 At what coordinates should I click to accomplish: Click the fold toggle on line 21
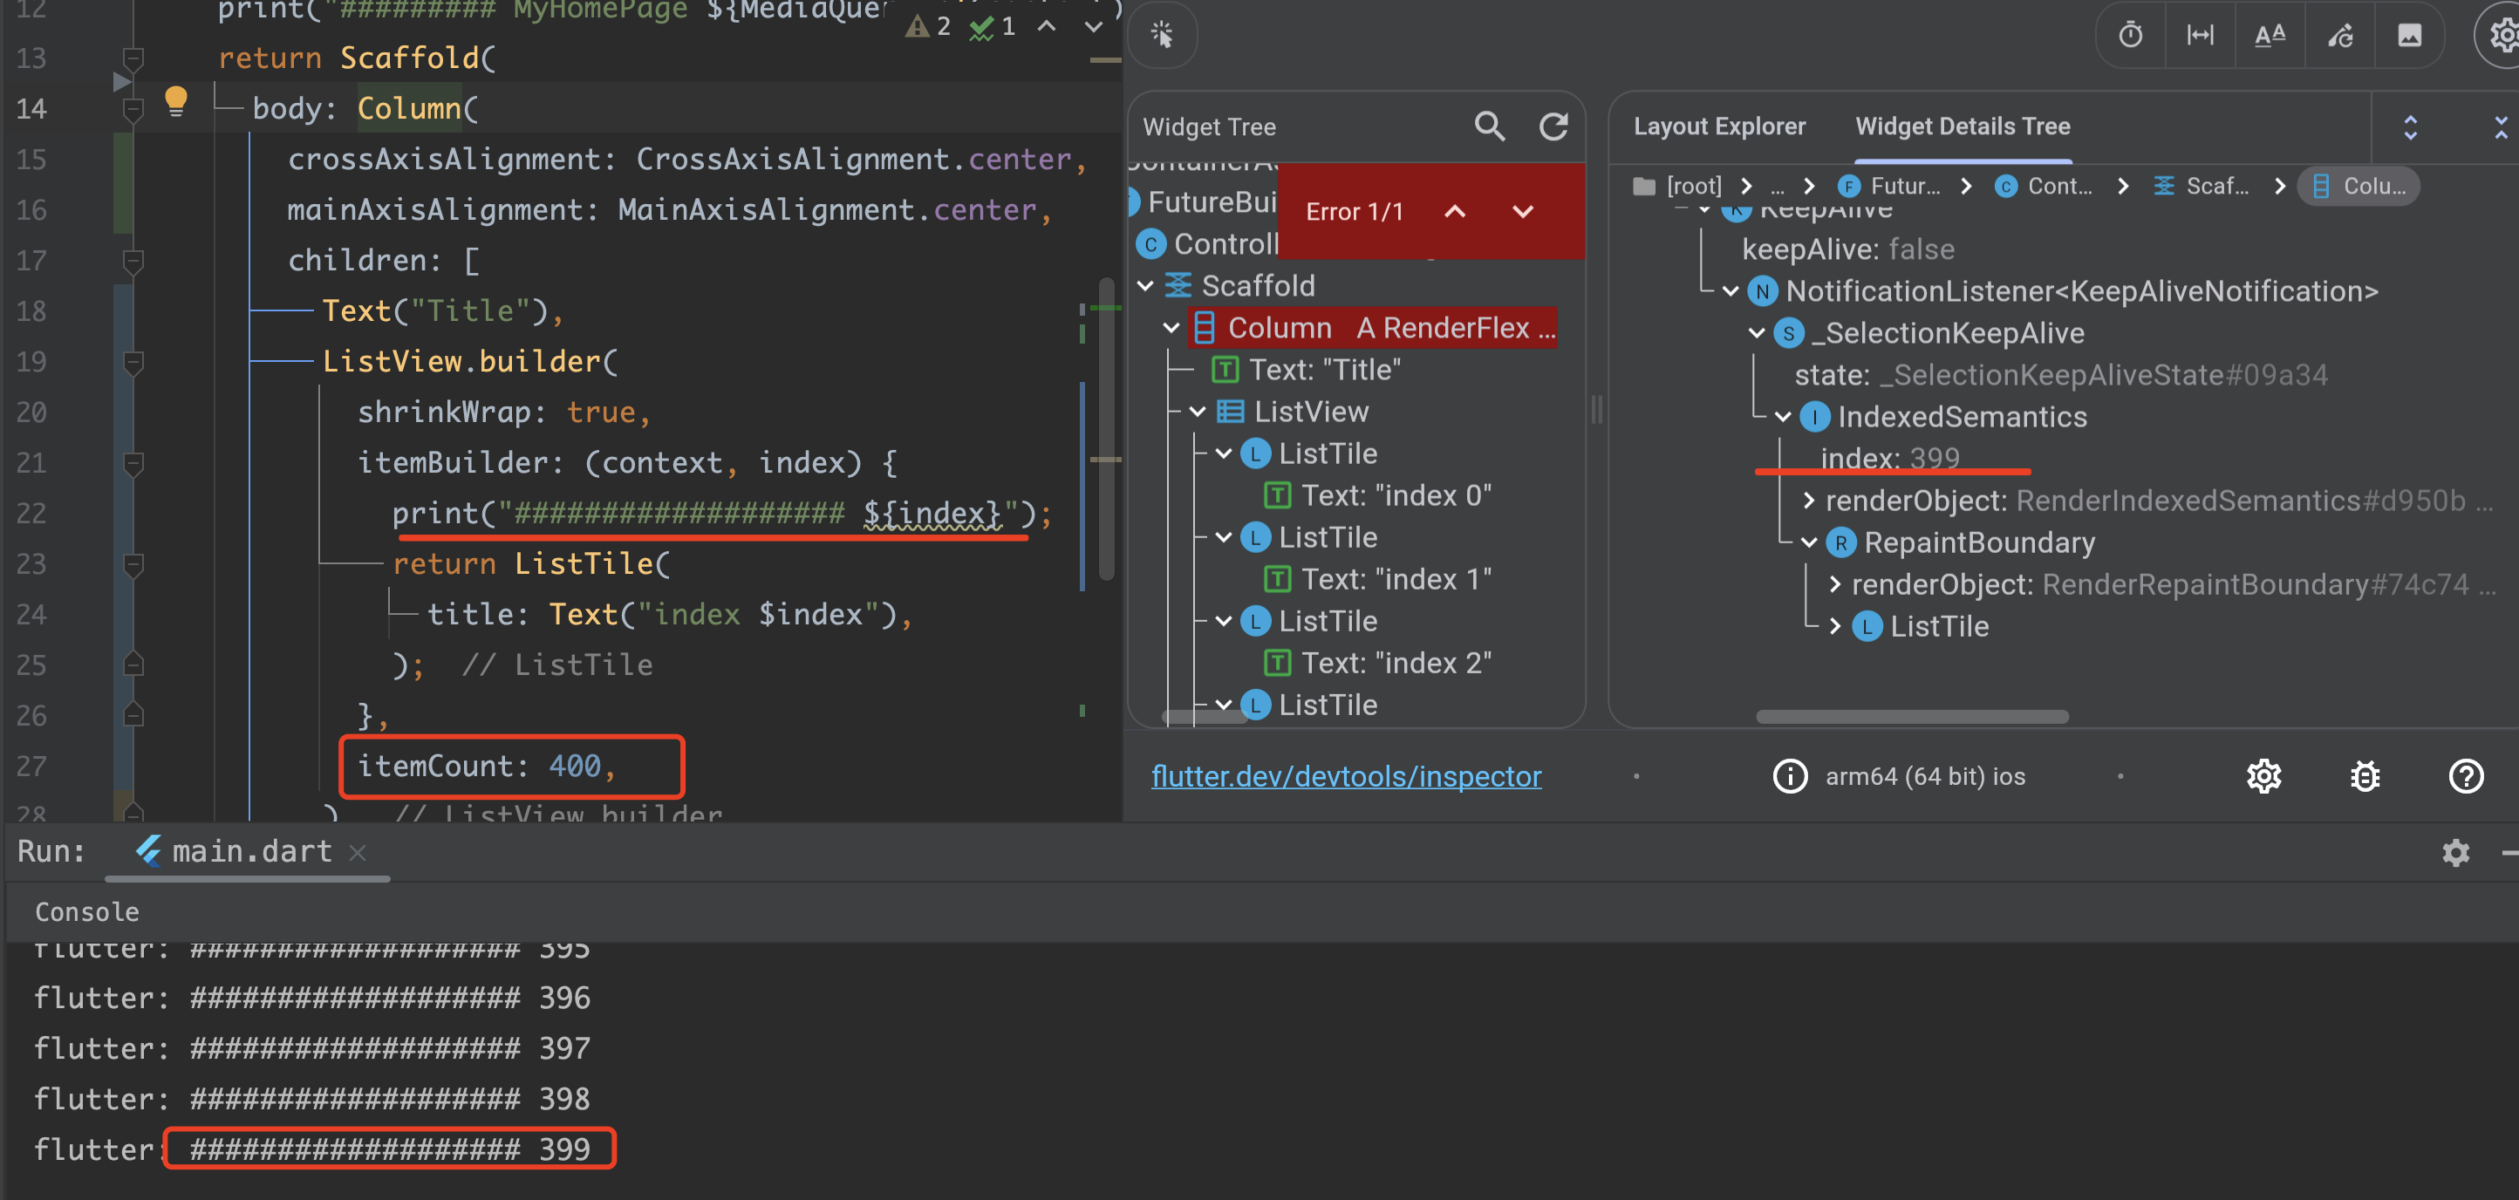pyautogui.click(x=134, y=464)
